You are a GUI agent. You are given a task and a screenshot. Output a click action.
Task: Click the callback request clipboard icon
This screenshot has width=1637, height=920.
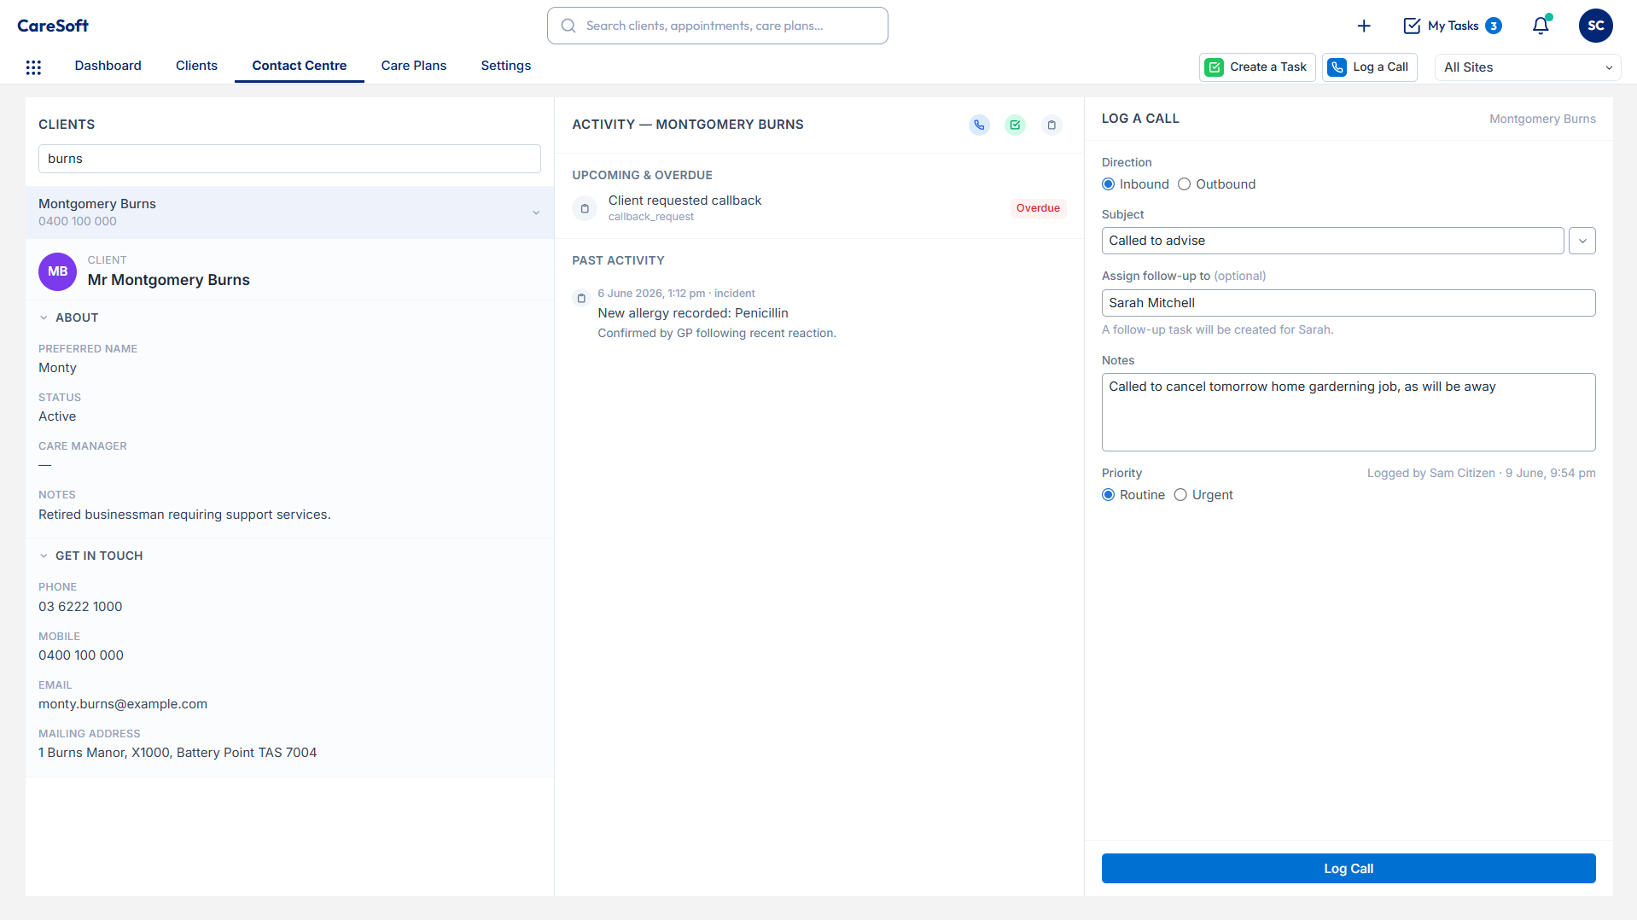click(x=585, y=208)
